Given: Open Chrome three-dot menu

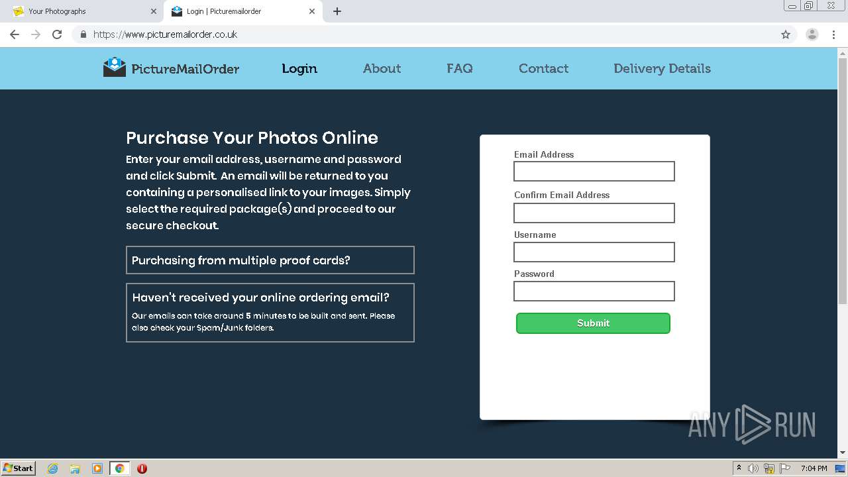Looking at the screenshot, I should [833, 34].
